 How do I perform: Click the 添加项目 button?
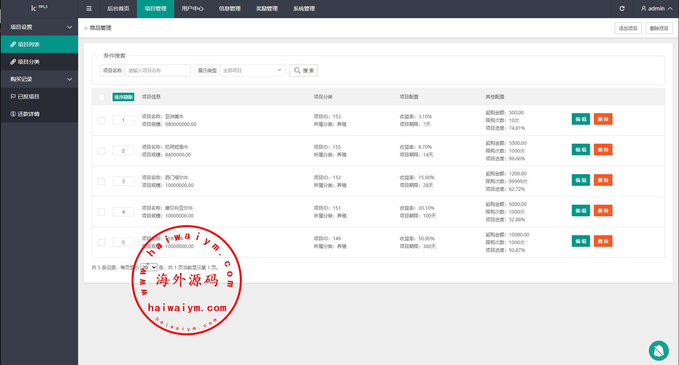(628, 28)
